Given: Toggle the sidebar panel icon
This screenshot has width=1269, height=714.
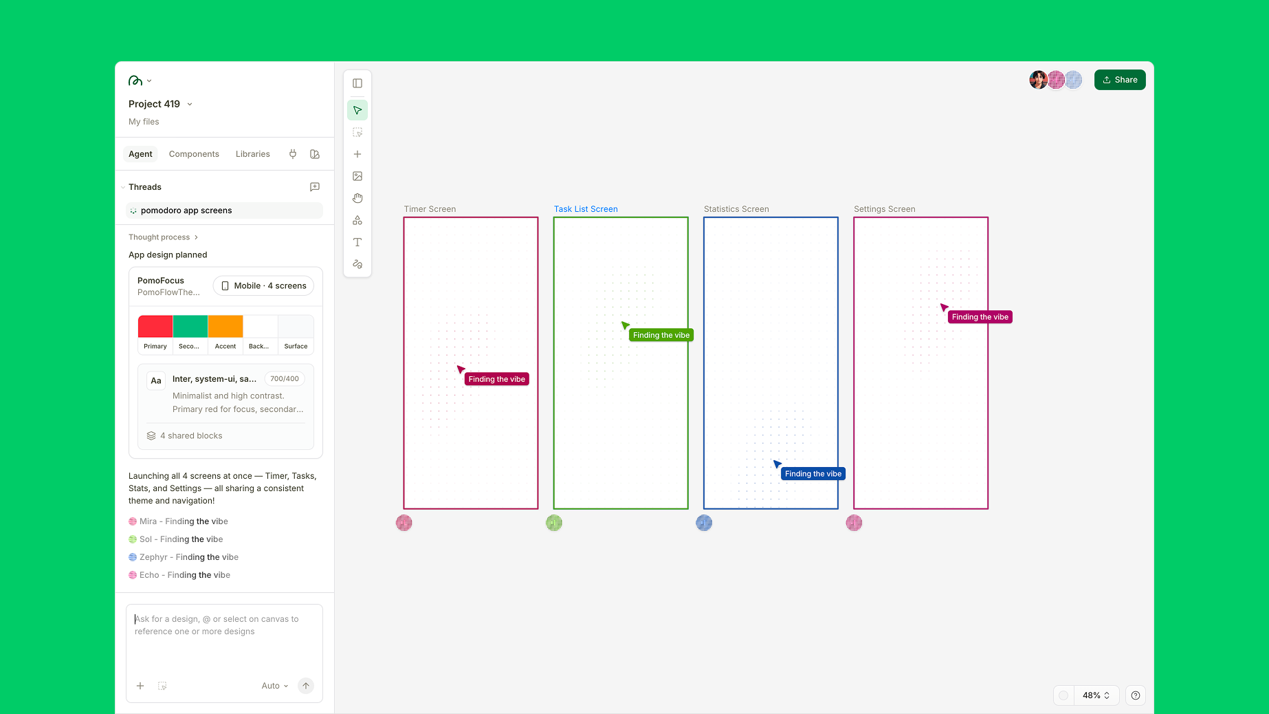Looking at the screenshot, I should coord(357,83).
